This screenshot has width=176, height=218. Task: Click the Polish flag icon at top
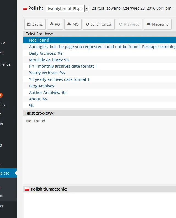tap(25, 9)
